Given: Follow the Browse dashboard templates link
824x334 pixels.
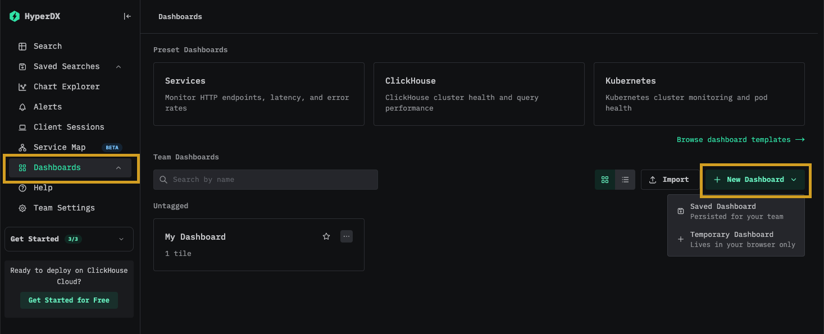Looking at the screenshot, I should click(740, 139).
